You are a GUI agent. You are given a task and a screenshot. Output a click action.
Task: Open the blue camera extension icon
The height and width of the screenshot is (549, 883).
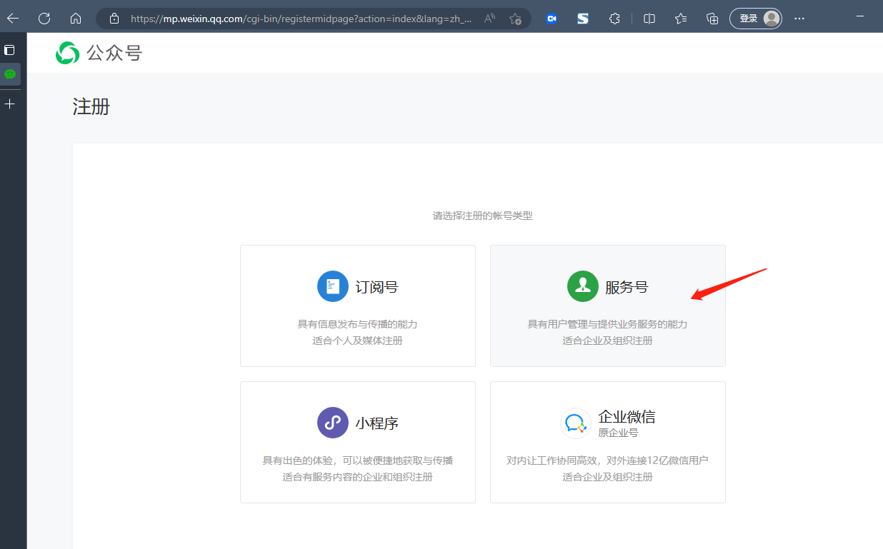point(551,19)
